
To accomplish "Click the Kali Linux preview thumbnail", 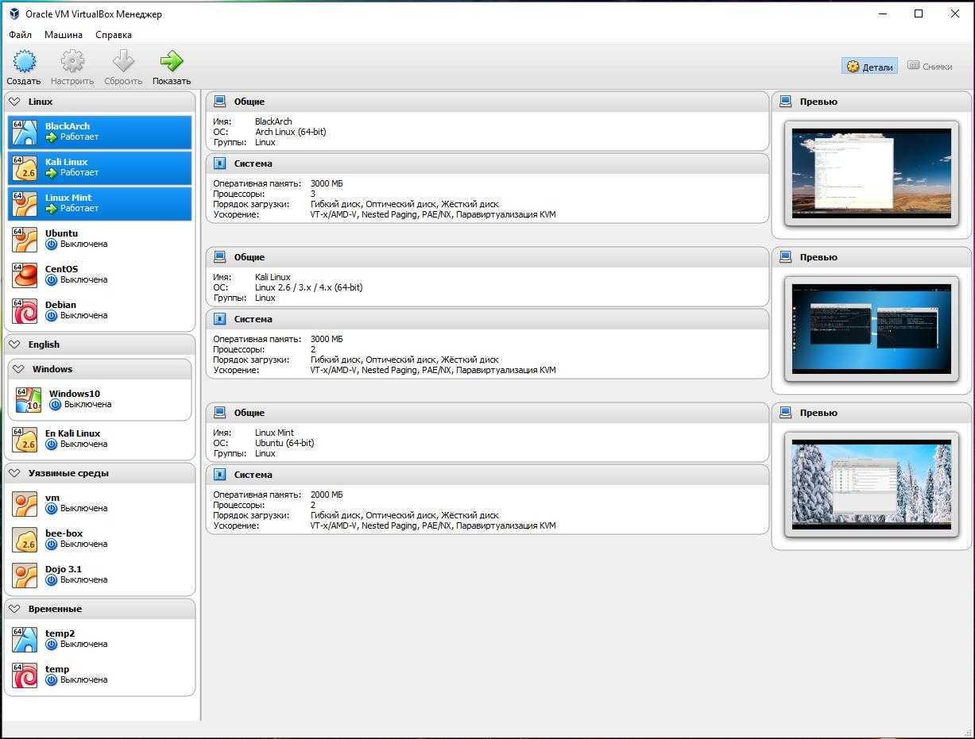I will [x=871, y=328].
